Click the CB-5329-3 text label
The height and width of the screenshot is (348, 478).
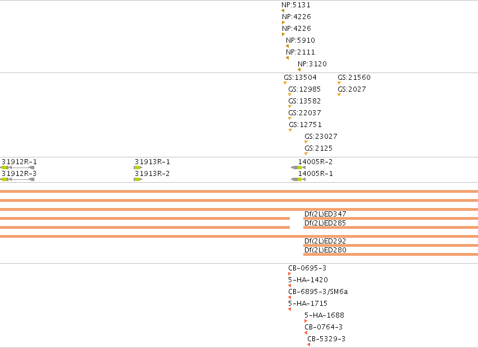point(326,339)
